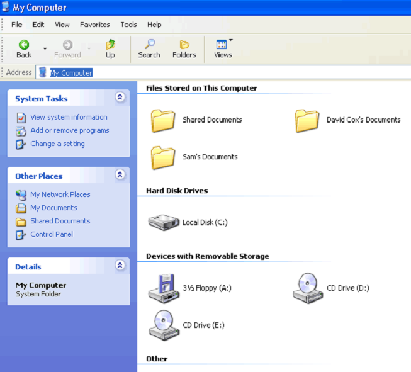411x372 pixels.
Task: Select the CD Drive (E:) icon
Action: tap(164, 325)
